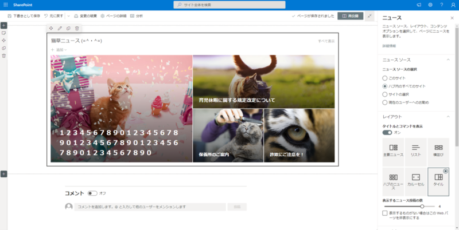Adjust the news post count slider
This screenshot has height=230, width=459.
tap(422, 206)
